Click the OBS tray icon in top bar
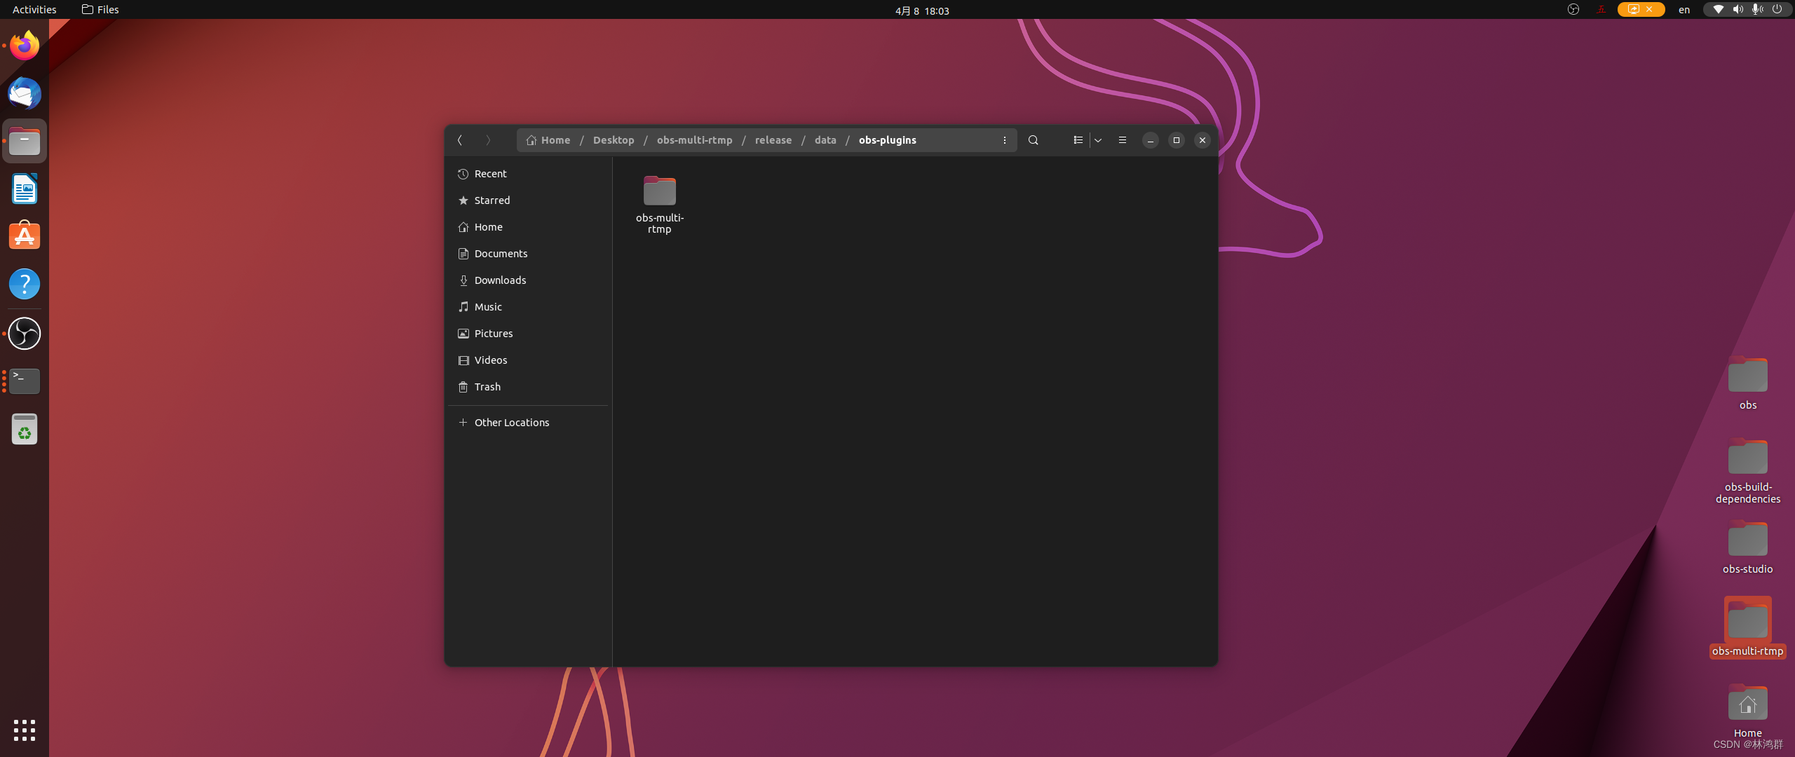Image resolution: width=1795 pixels, height=757 pixels. click(x=1573, y=10)
